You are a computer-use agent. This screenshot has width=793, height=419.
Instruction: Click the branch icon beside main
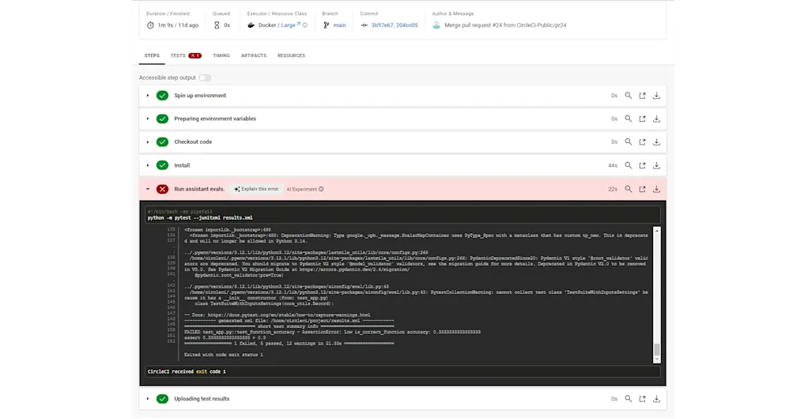(327, 25)
